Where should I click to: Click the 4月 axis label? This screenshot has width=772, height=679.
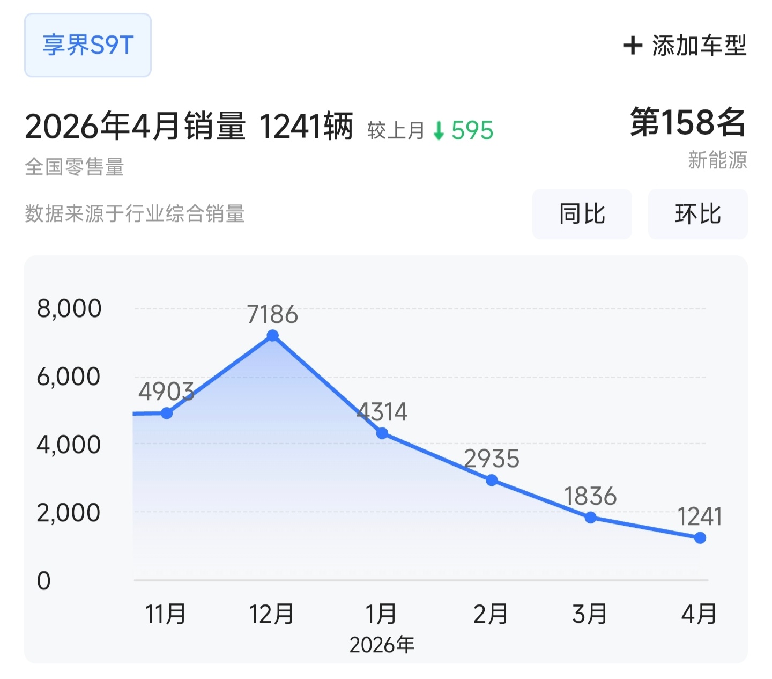click(699, 614)
